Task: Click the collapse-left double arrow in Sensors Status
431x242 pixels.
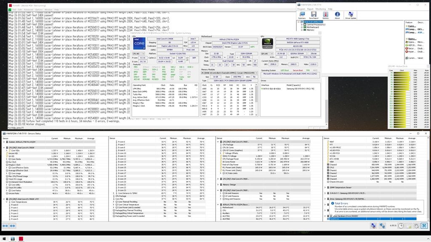Action: pyautogui.click(x=5, y=226)
